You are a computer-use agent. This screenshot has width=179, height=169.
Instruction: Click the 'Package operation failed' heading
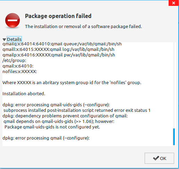point(58,16)
